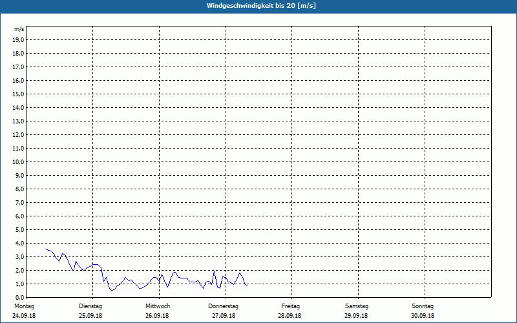Click the 'Montag' day label

[x=24, y=306]
